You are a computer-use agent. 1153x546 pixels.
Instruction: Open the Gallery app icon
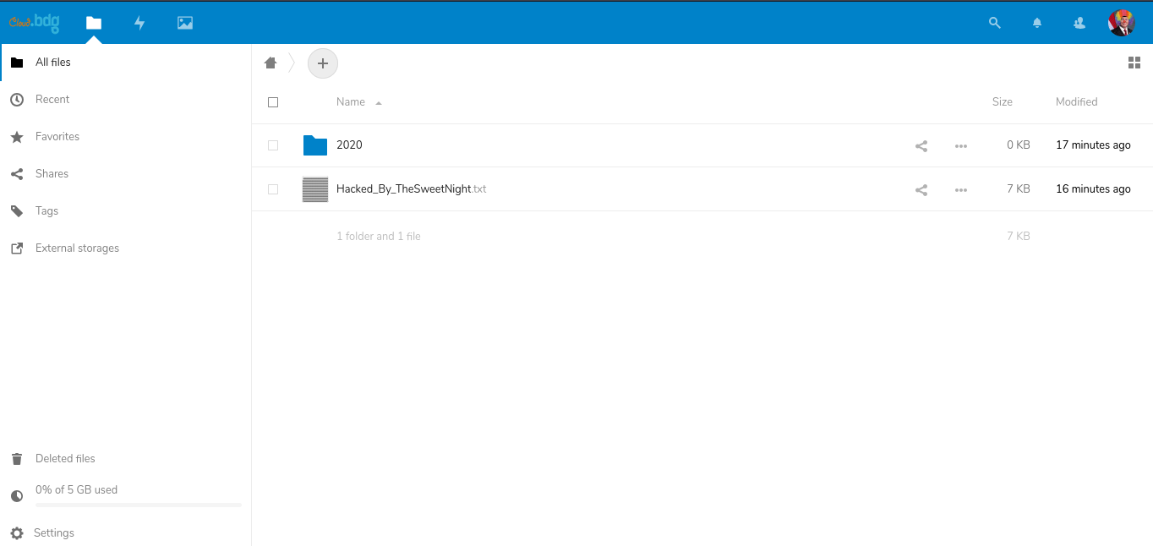[x=185, y=23]
